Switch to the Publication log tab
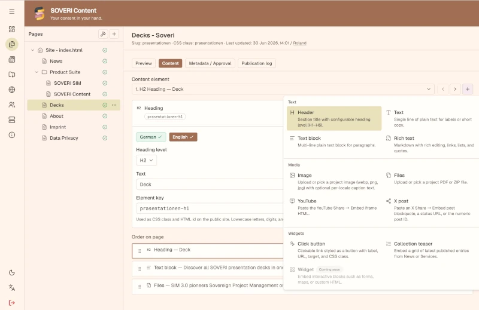 click(x=257, y=63)
